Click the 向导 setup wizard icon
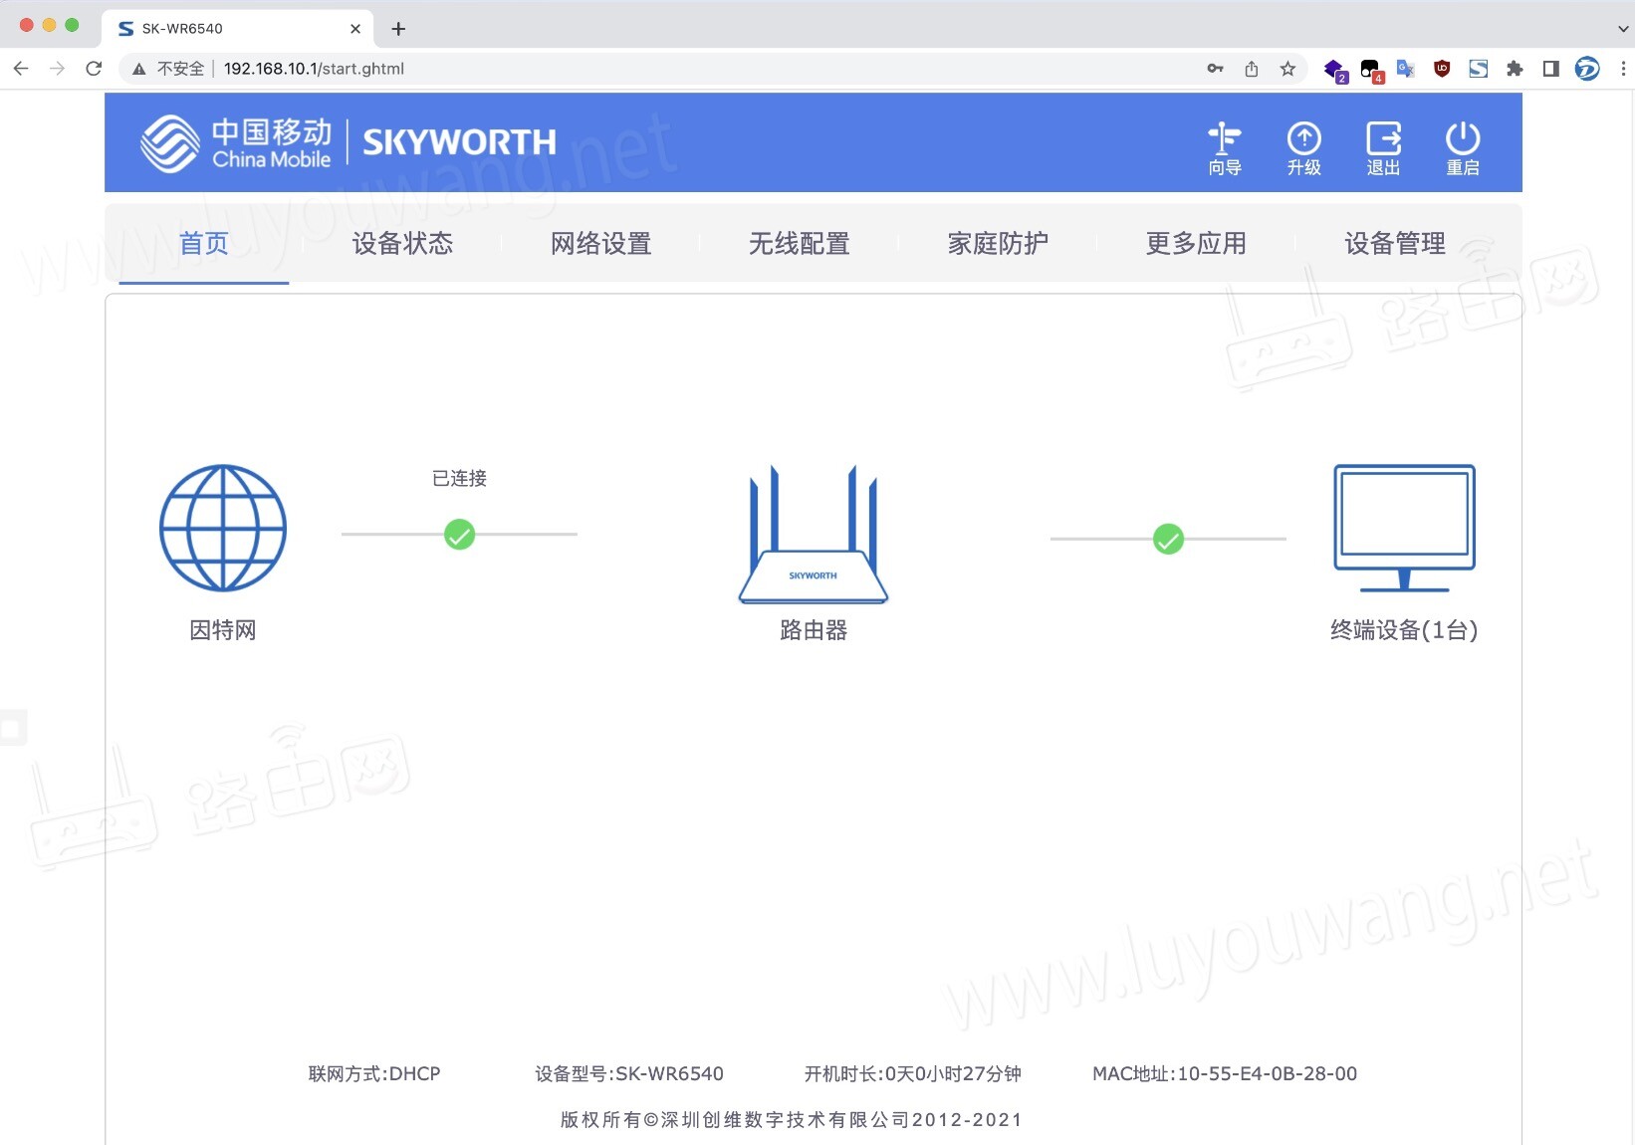The width and height of the screenshot is (1635, 1145). (x=1224, y=147)
